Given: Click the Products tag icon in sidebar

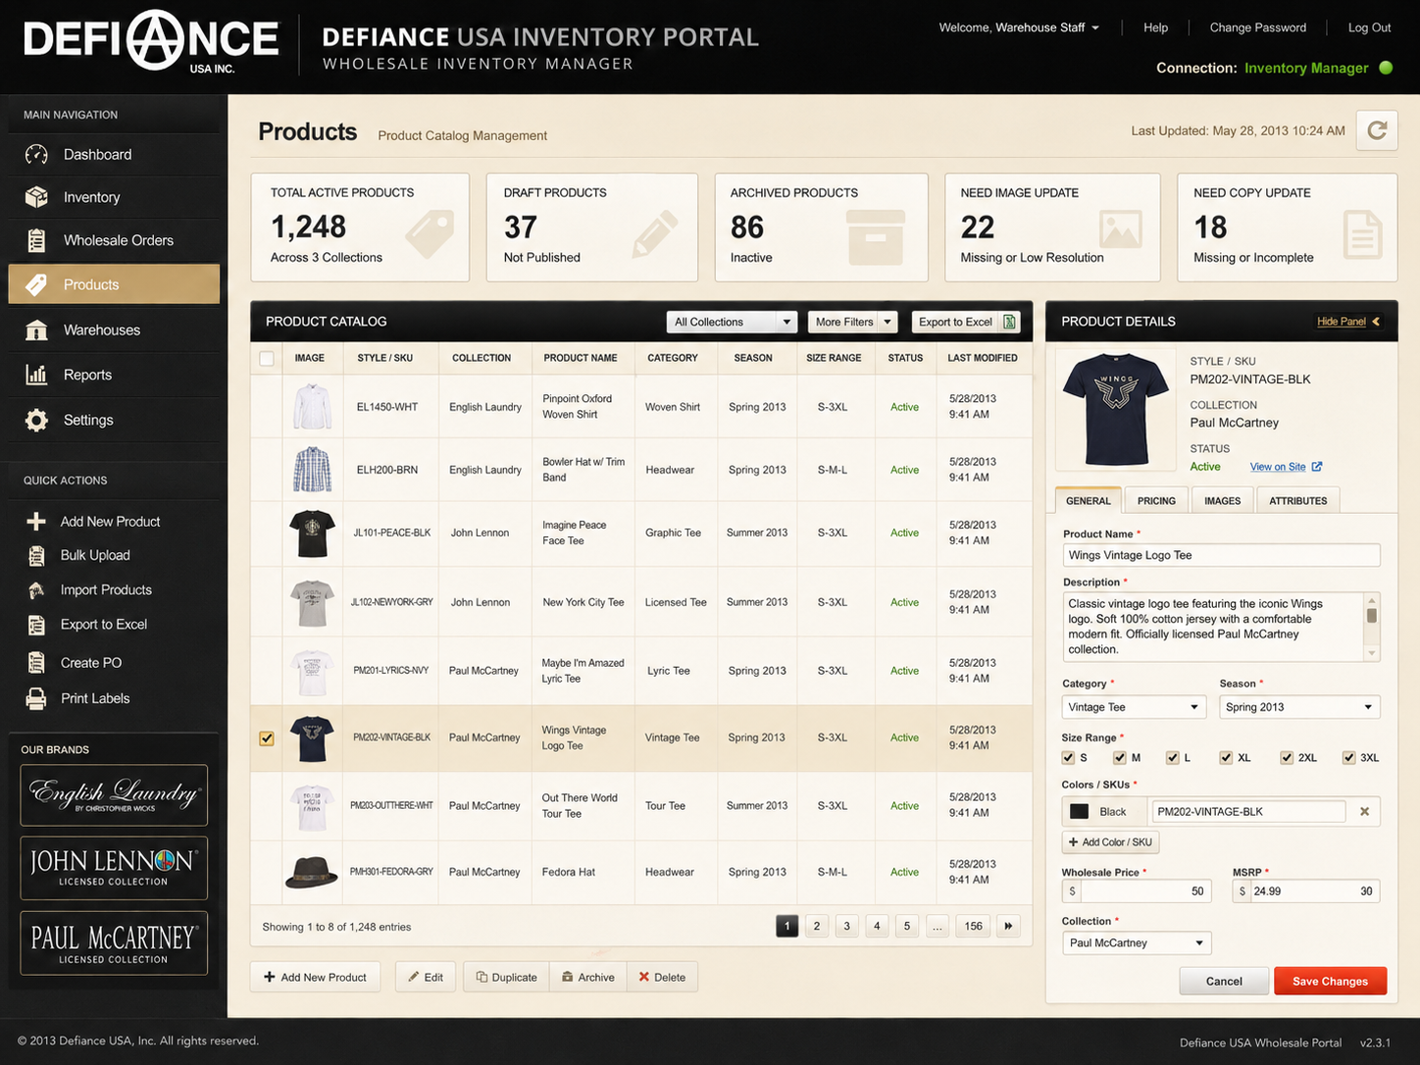Looking at the screenshot, I should pos(36,284).
